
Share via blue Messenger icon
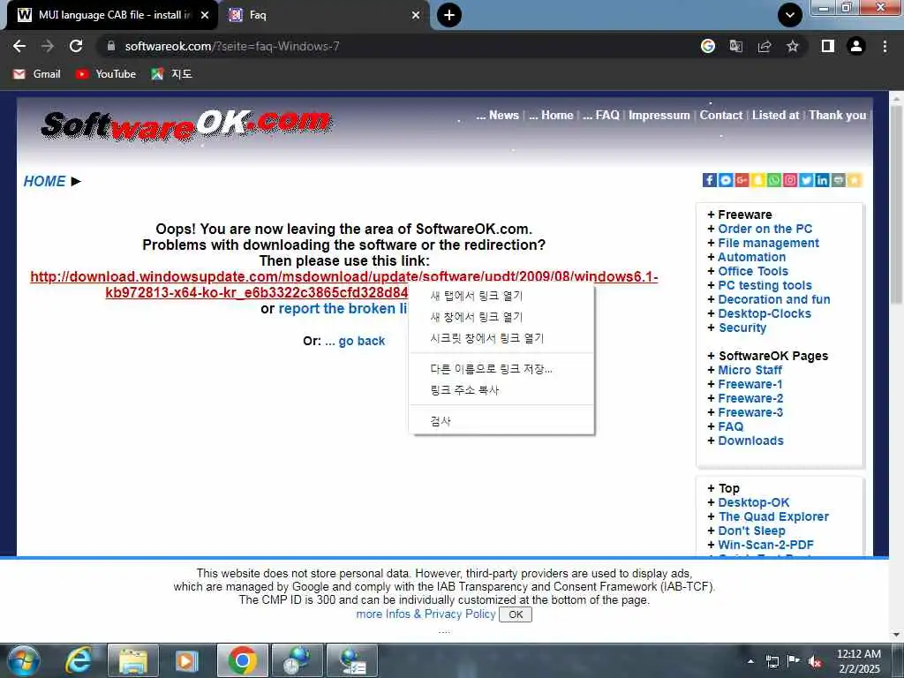[x=726, y=180]
